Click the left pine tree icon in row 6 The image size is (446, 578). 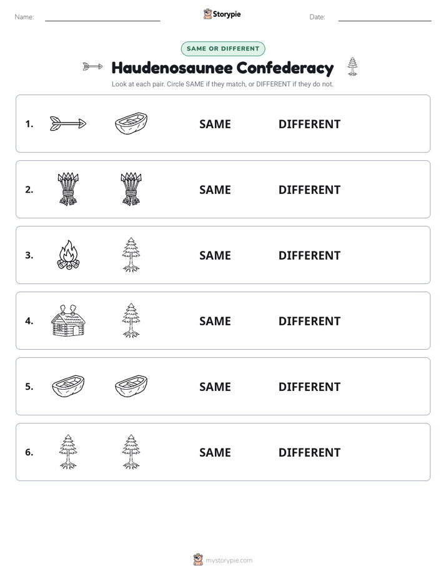point(68,452)
